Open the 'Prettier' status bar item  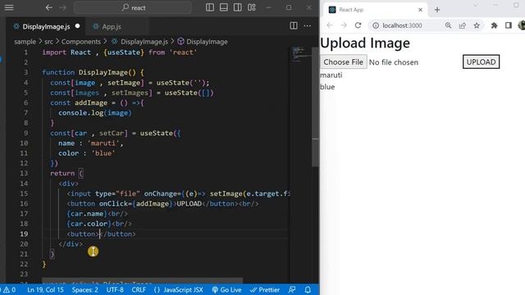[x=265, y=289]
